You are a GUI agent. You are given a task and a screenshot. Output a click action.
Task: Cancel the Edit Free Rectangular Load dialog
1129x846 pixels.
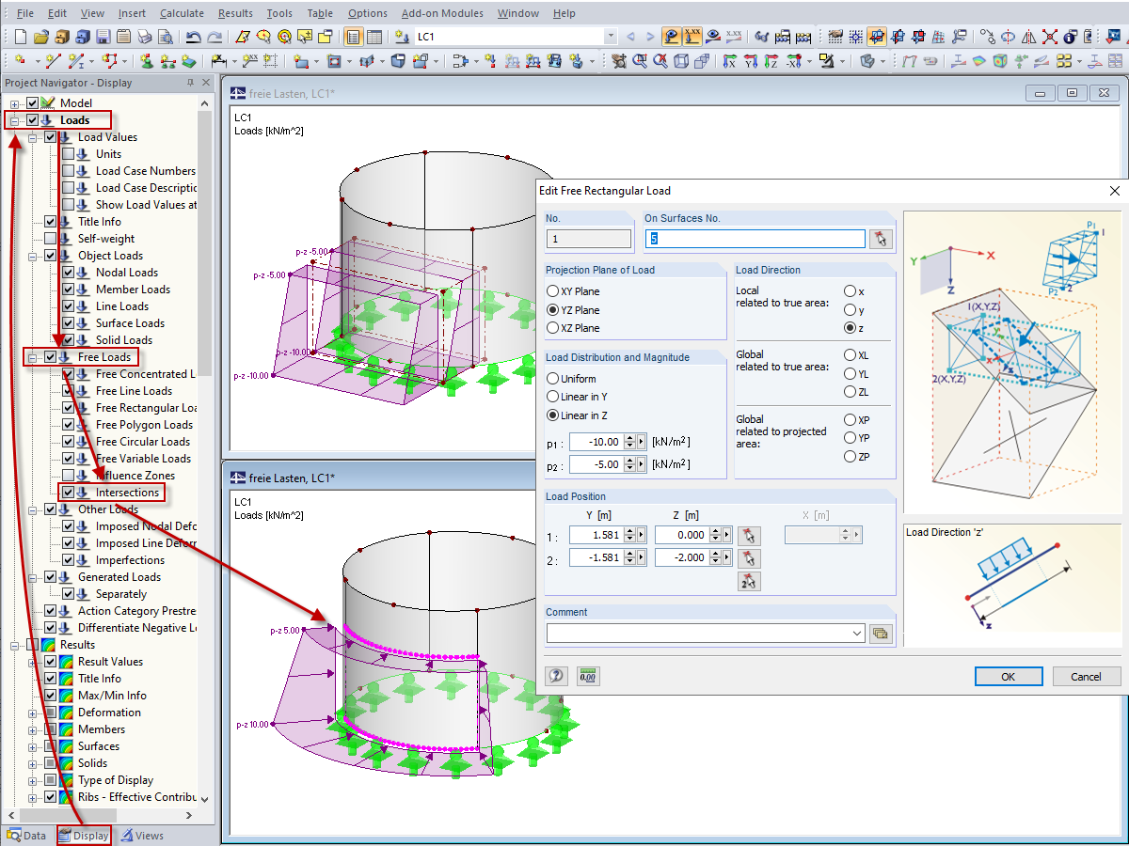click(1086, 676)
